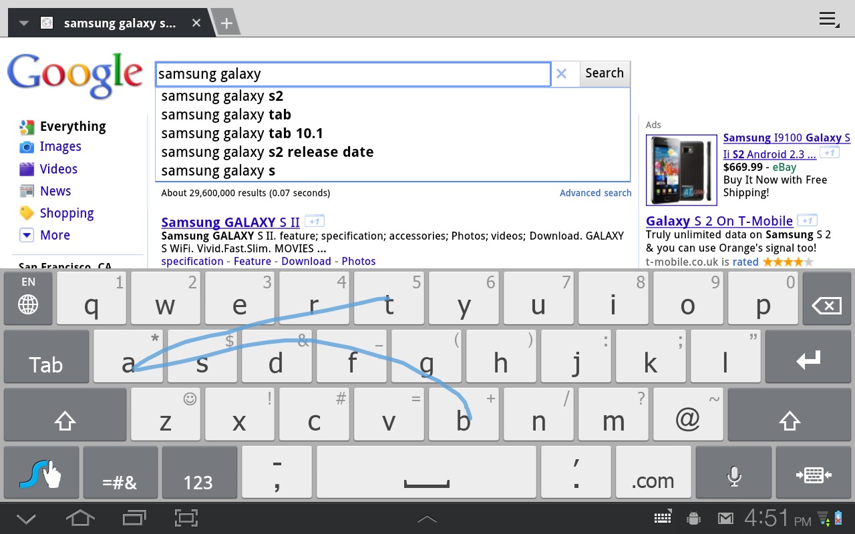Select the News search filter
This screenshot has height=534, width=855.
(x=55, y=191)
